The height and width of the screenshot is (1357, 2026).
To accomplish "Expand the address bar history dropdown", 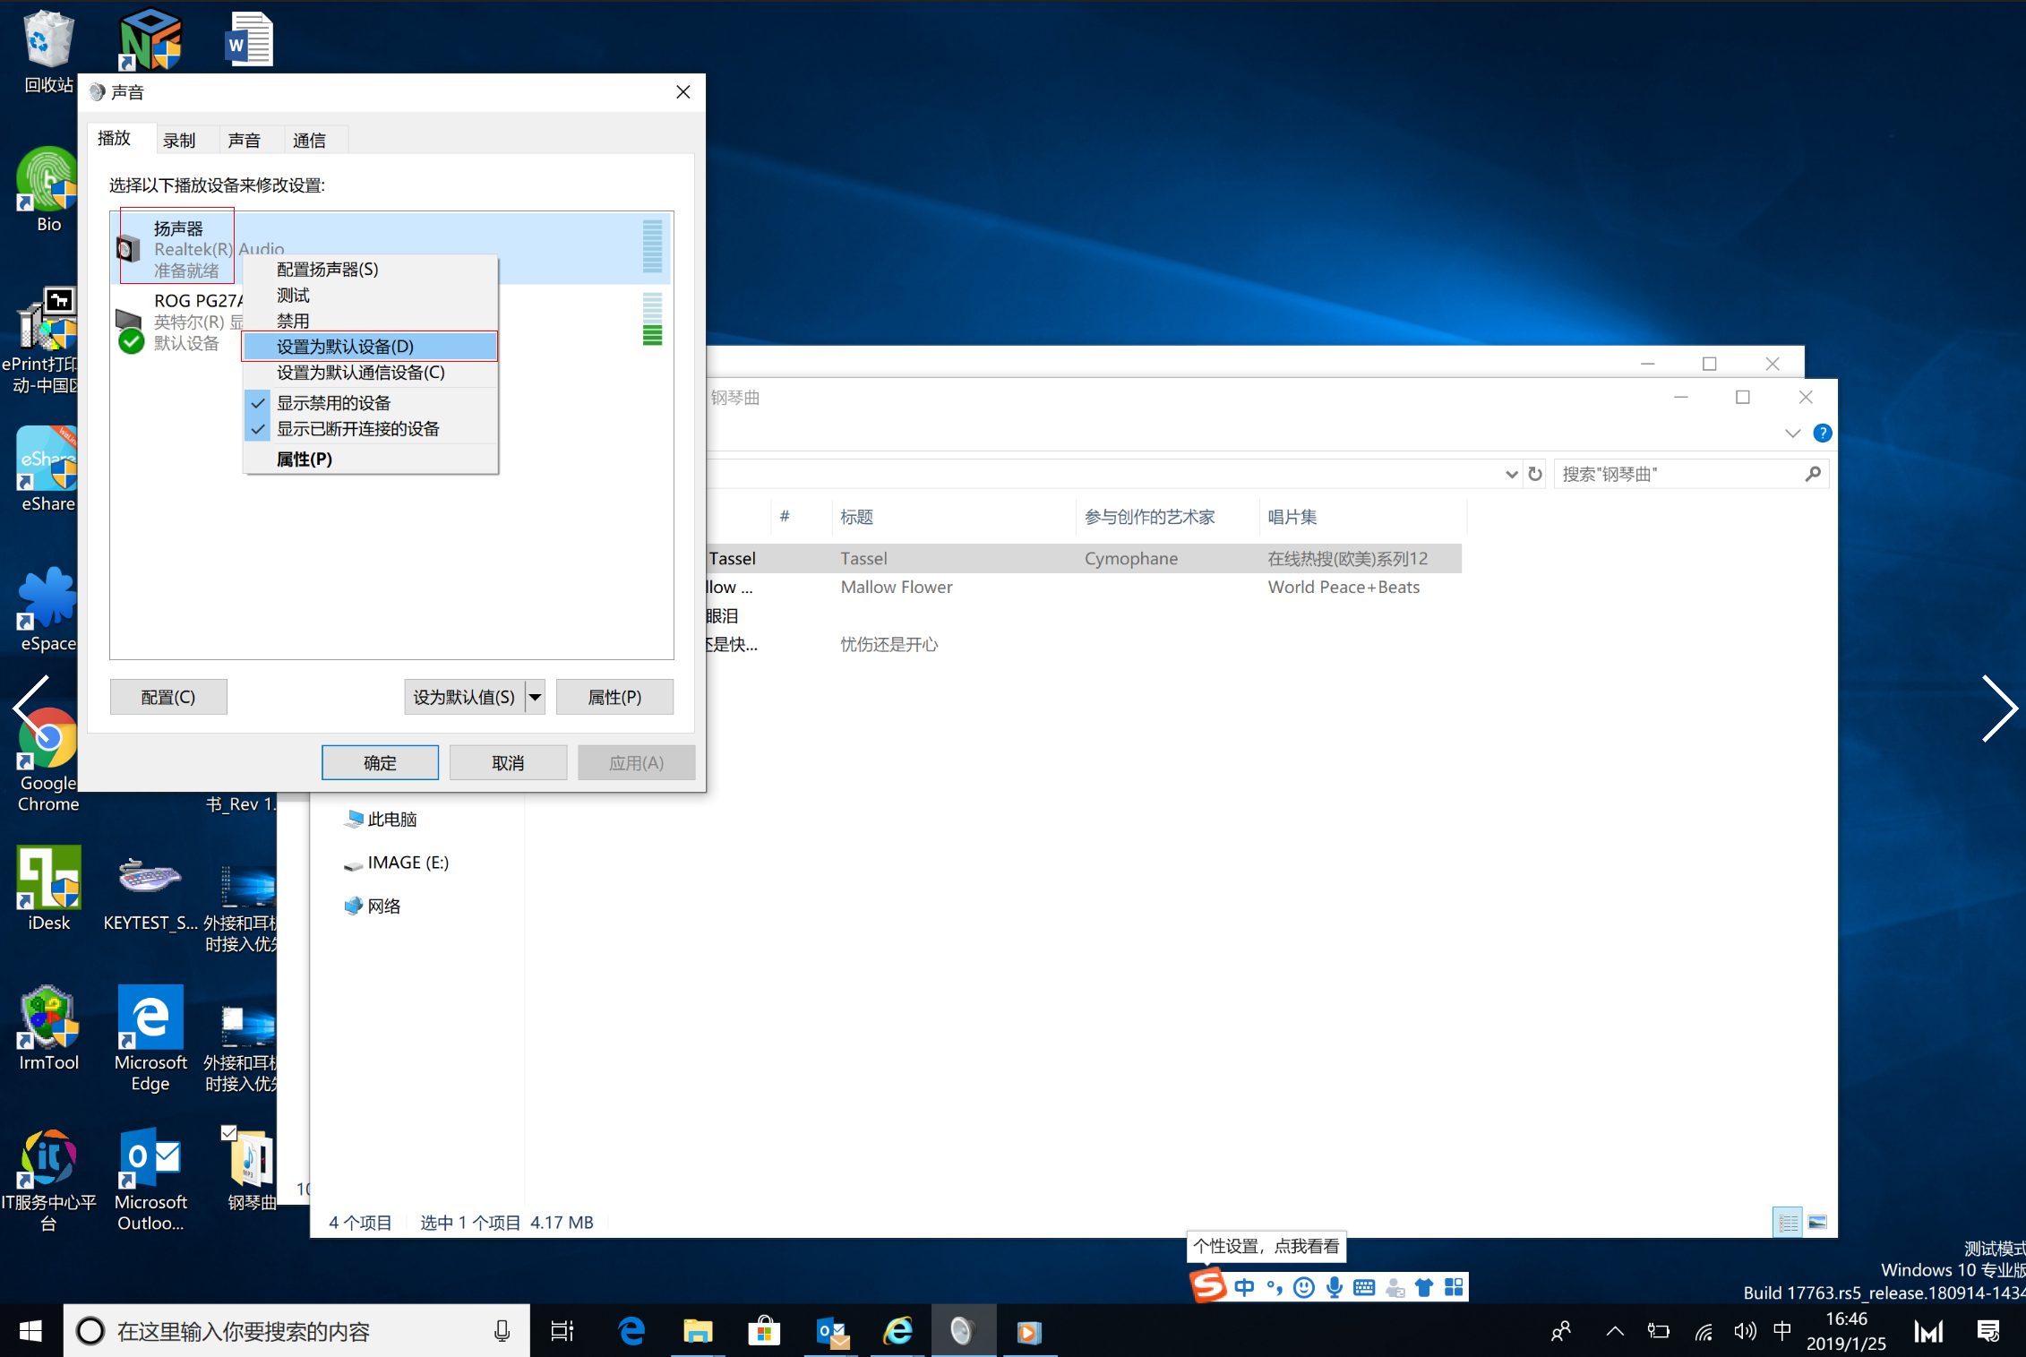I will coord(1512,474).
